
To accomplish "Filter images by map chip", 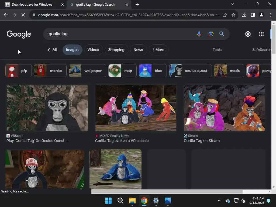I will click(x=122, y=71).
